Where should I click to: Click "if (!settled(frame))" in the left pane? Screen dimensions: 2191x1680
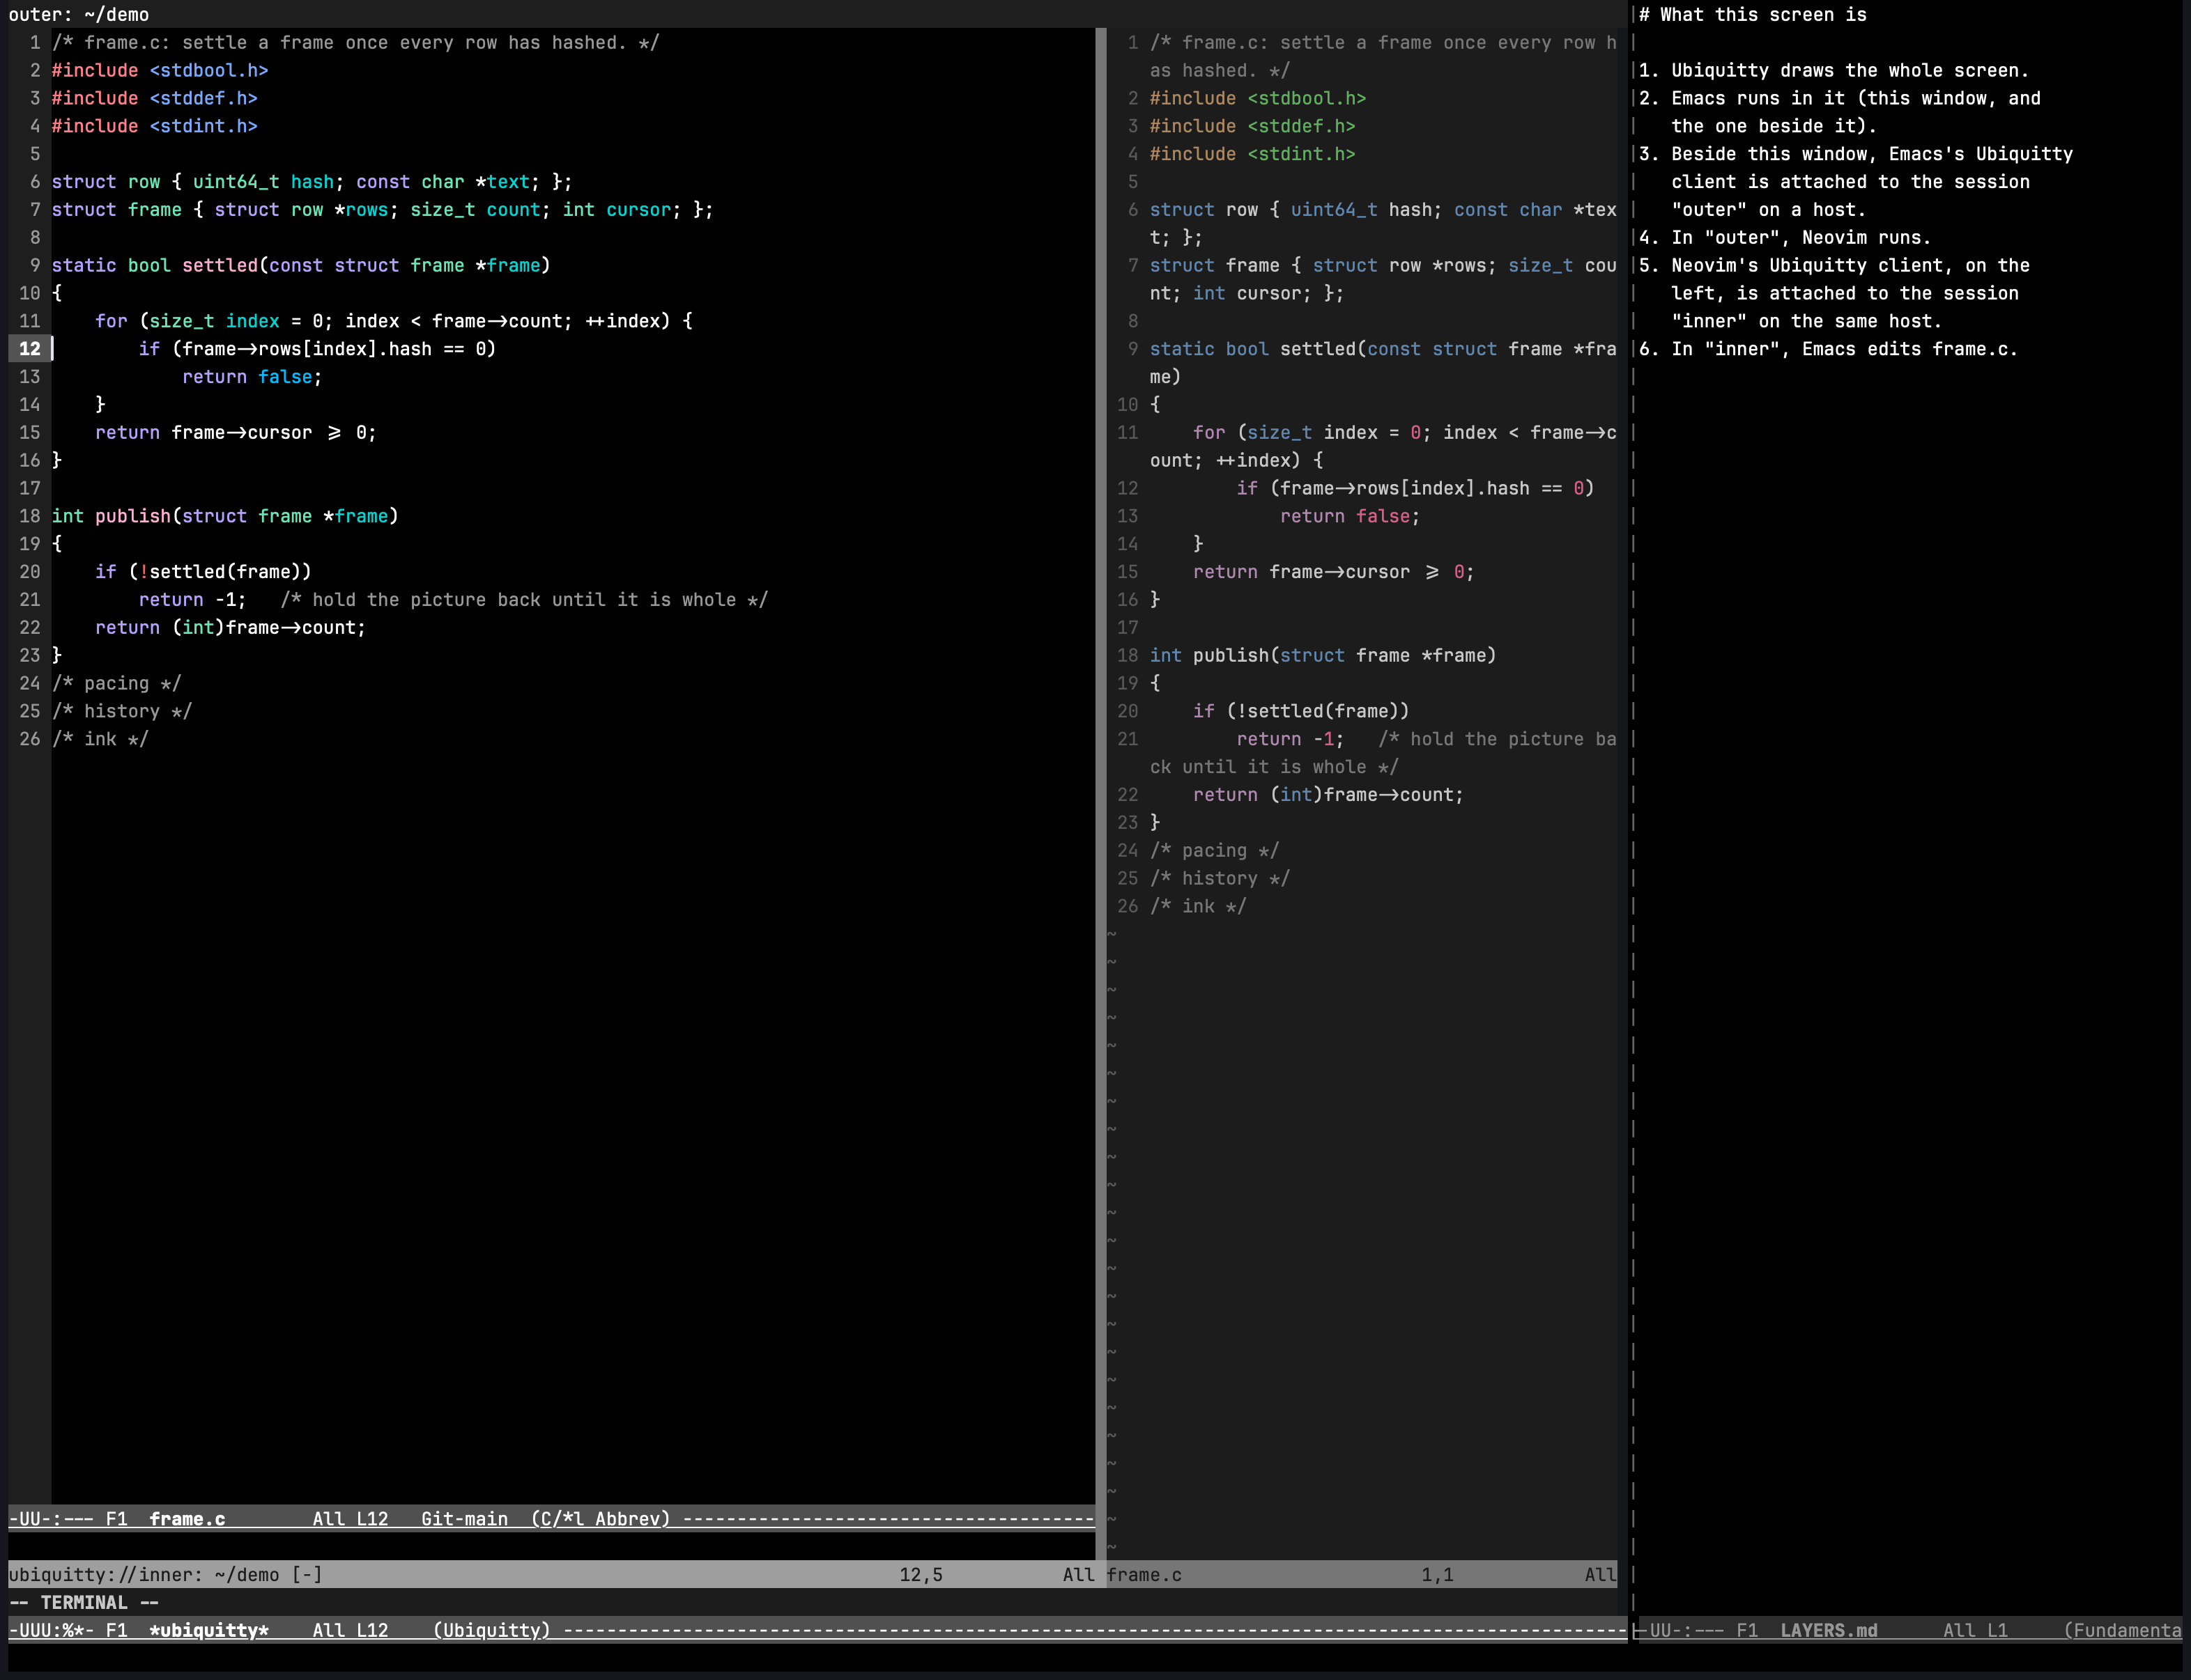tap(203, 572)
